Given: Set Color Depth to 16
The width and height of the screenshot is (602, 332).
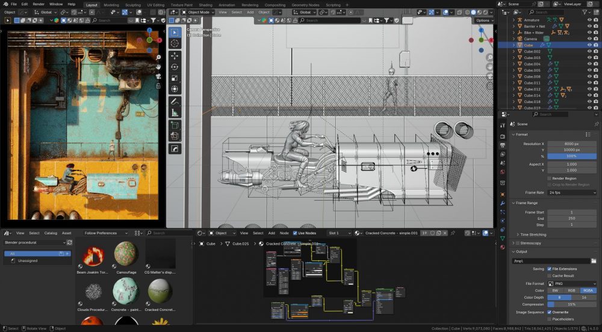Looking at the screenshot, I should (584, 298).
